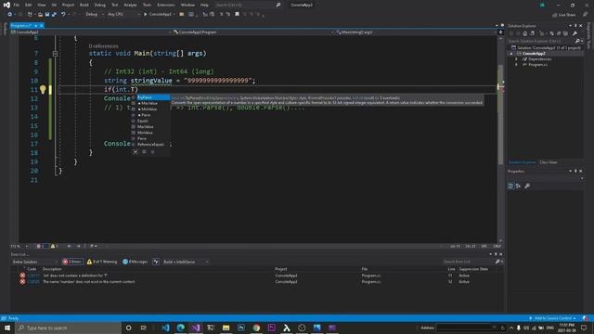Click the red error icon for 'int' definition row
594x334 pixels.
tap(22, 276)
